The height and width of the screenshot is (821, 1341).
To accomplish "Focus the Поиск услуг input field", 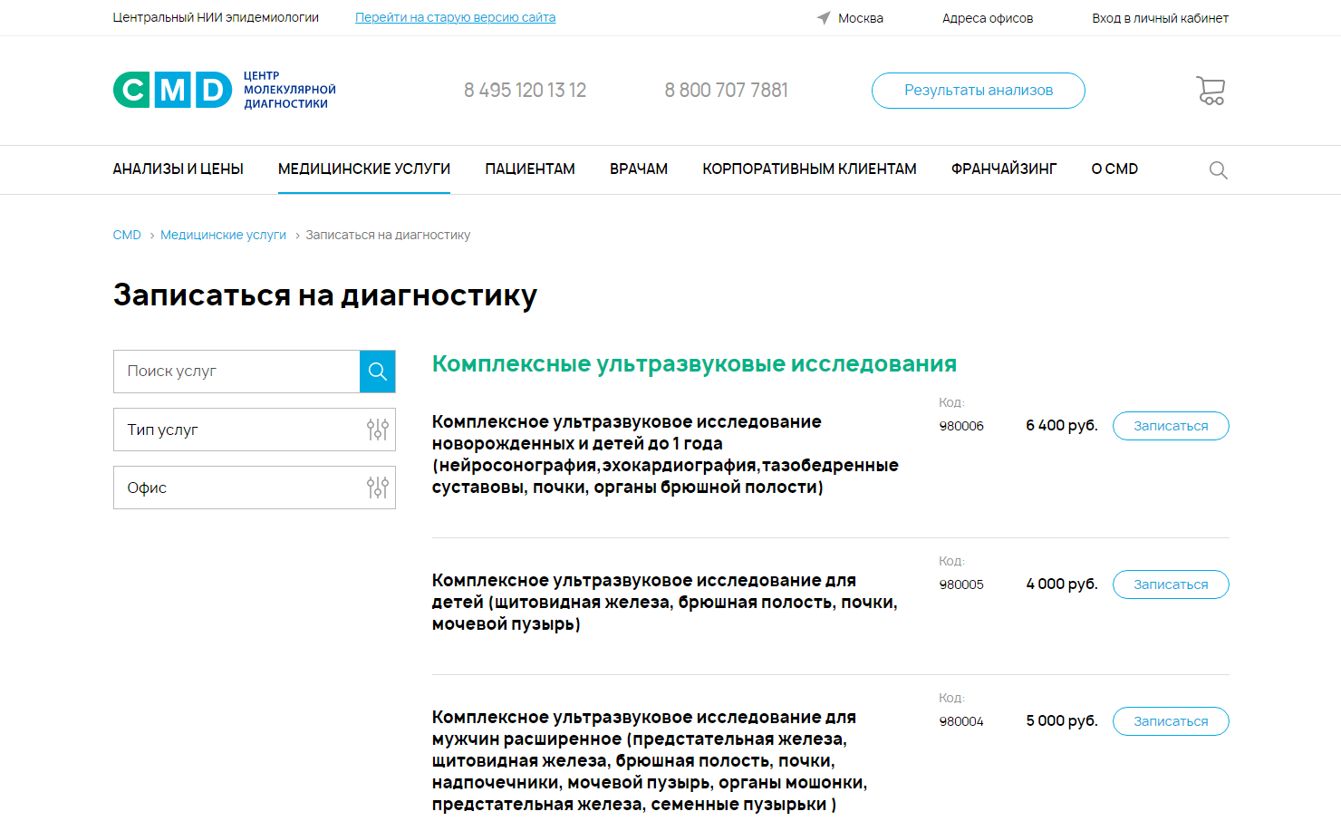I will point(236,372).
